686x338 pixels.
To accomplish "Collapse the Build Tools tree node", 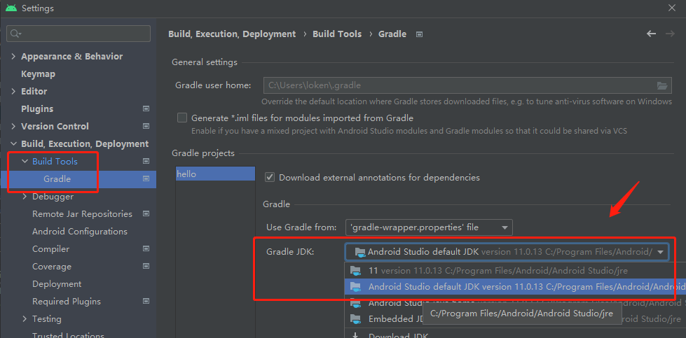I will [x=25, y=162].
